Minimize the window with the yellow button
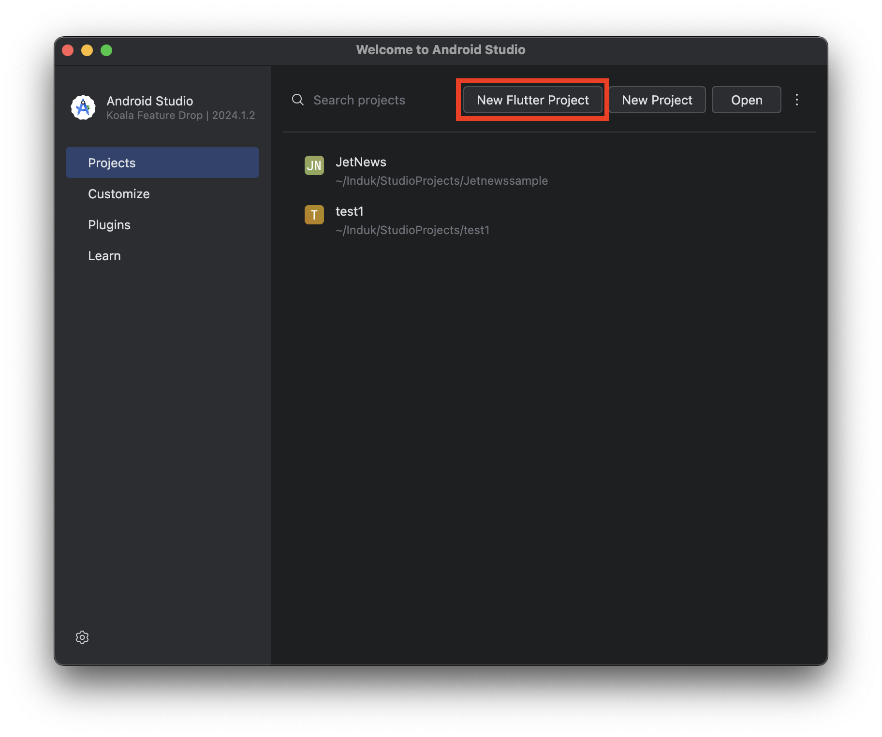882x737 pixels. (87, 50)
